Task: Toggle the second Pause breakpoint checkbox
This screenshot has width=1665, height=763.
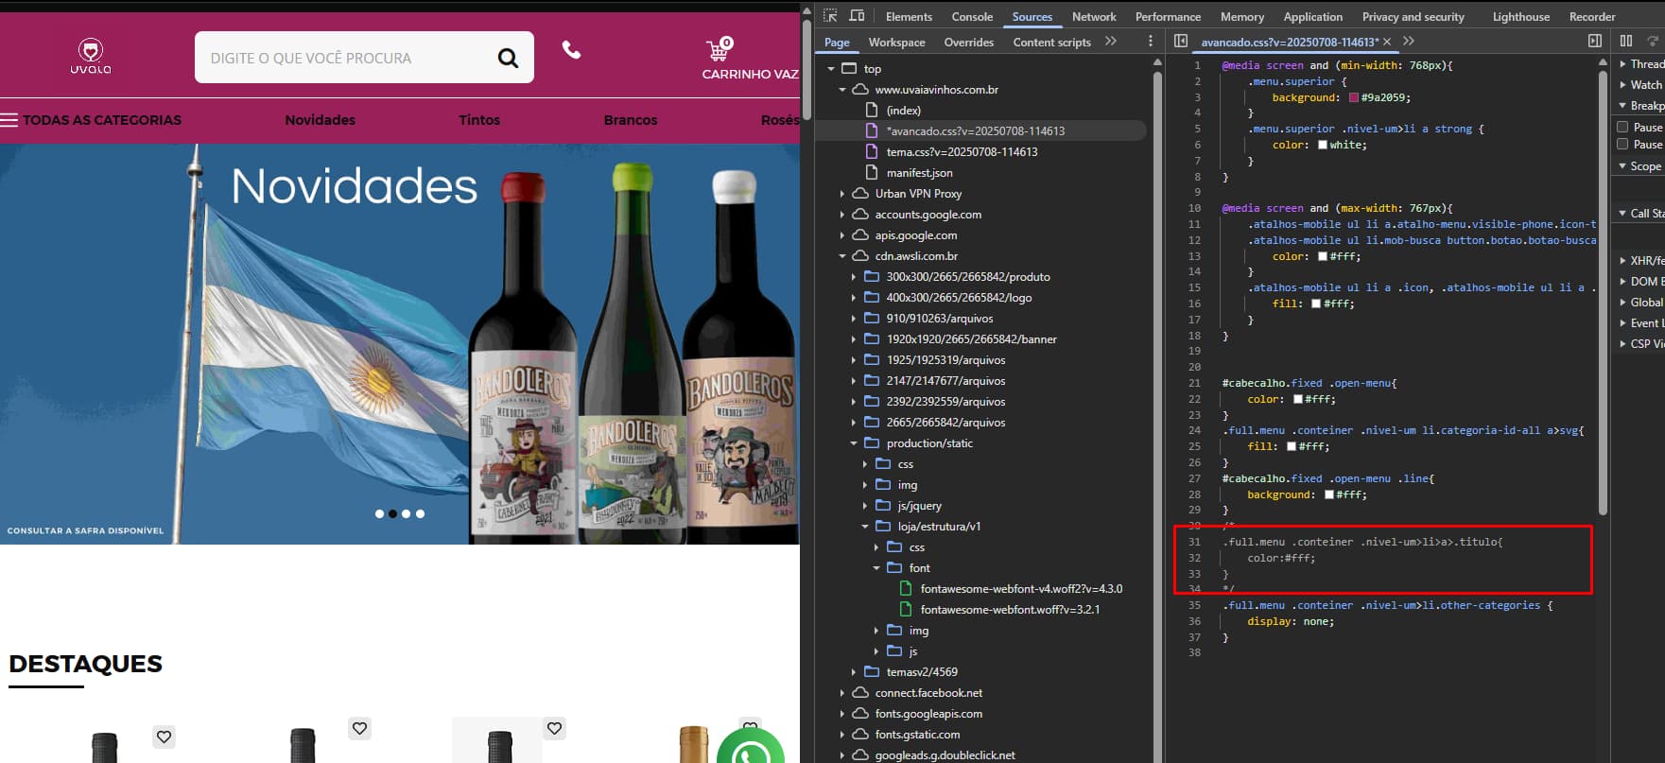Action: click(x=1622, y=144)
